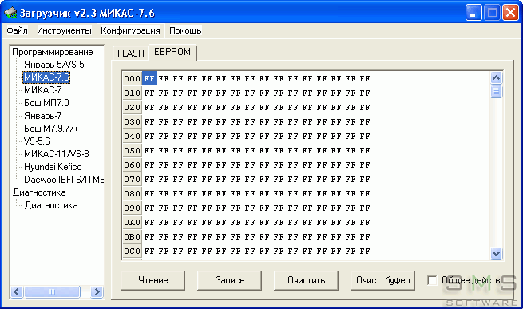Open the Конфигурация menu
This screenshot has height=309, width=523.
pos(130,30)
